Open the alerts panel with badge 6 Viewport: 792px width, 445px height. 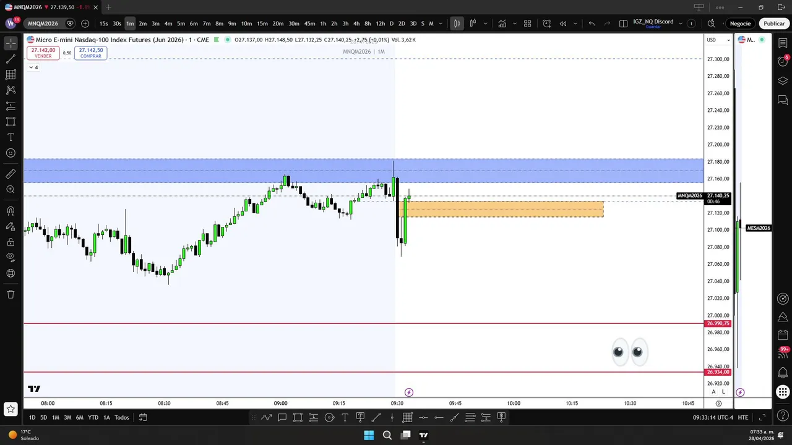pyautogui.click(x=783, y=61)
